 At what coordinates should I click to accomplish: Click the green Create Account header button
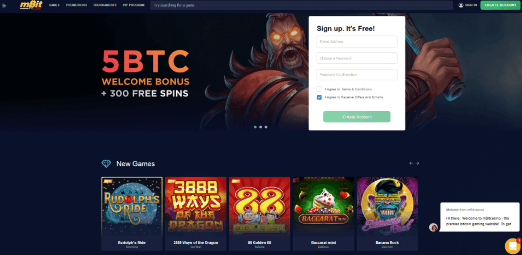pyautogui.click(x=500, y=5)
